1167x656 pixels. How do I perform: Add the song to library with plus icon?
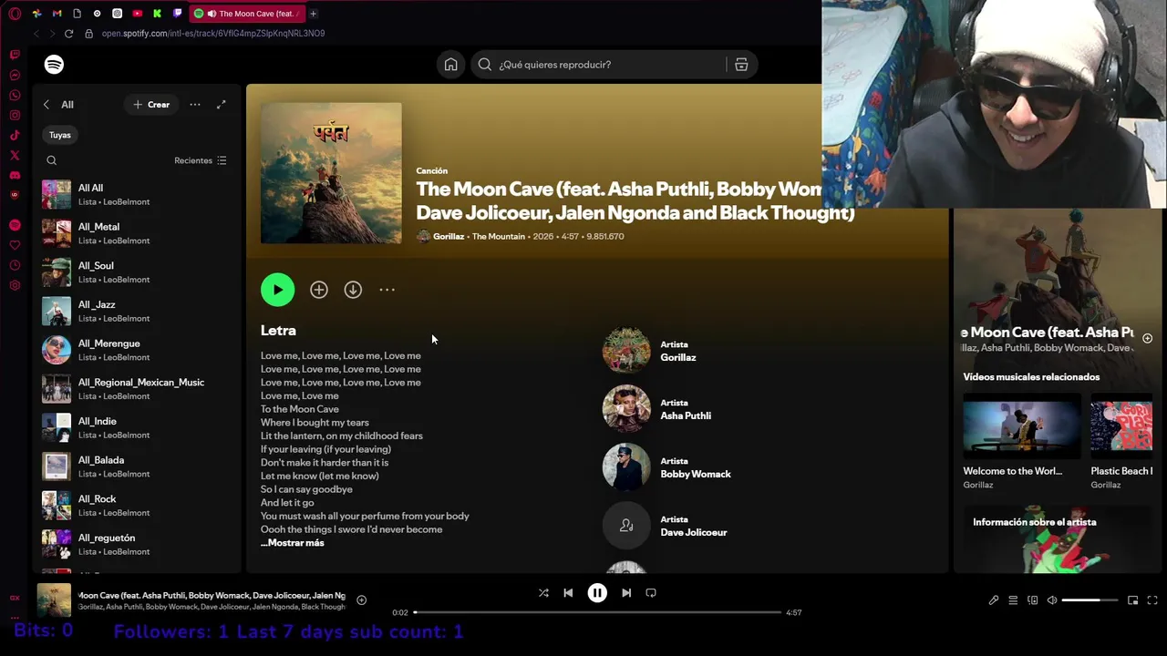pos(318,290)
